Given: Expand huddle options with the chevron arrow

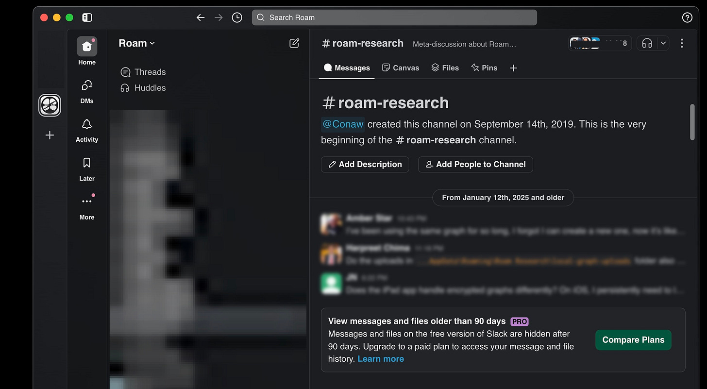Looking at the screenshot, I should point(663,43).
